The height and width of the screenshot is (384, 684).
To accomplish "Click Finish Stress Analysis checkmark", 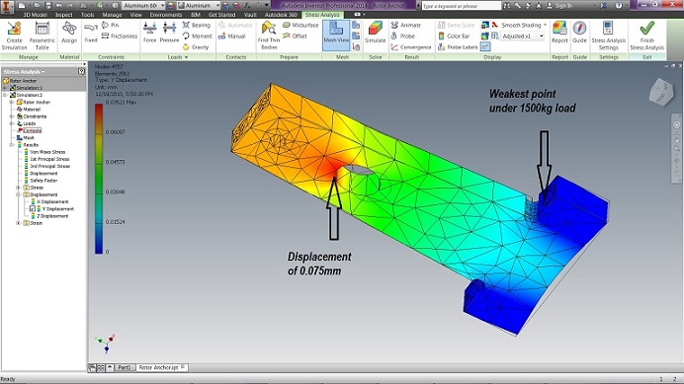I will [646, 29].
